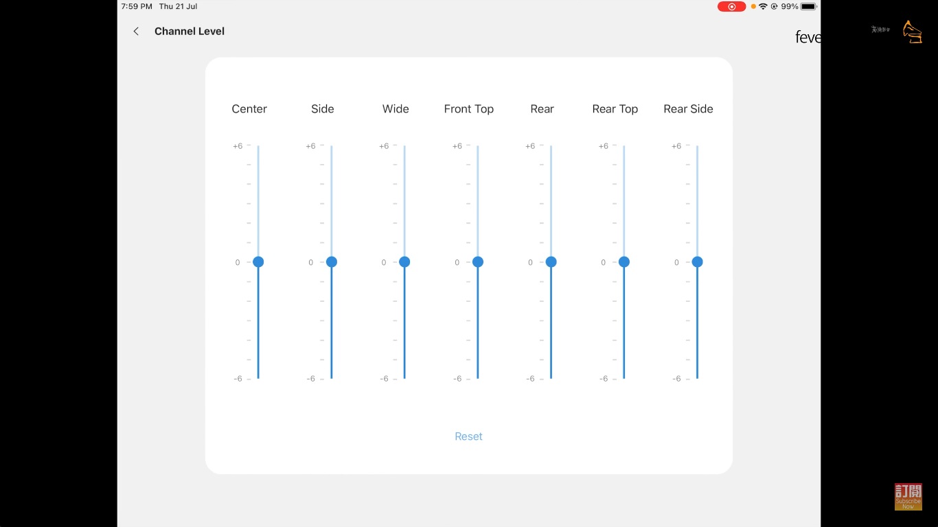
Task: Go back using the back arrow
Action: click(136, 31)
